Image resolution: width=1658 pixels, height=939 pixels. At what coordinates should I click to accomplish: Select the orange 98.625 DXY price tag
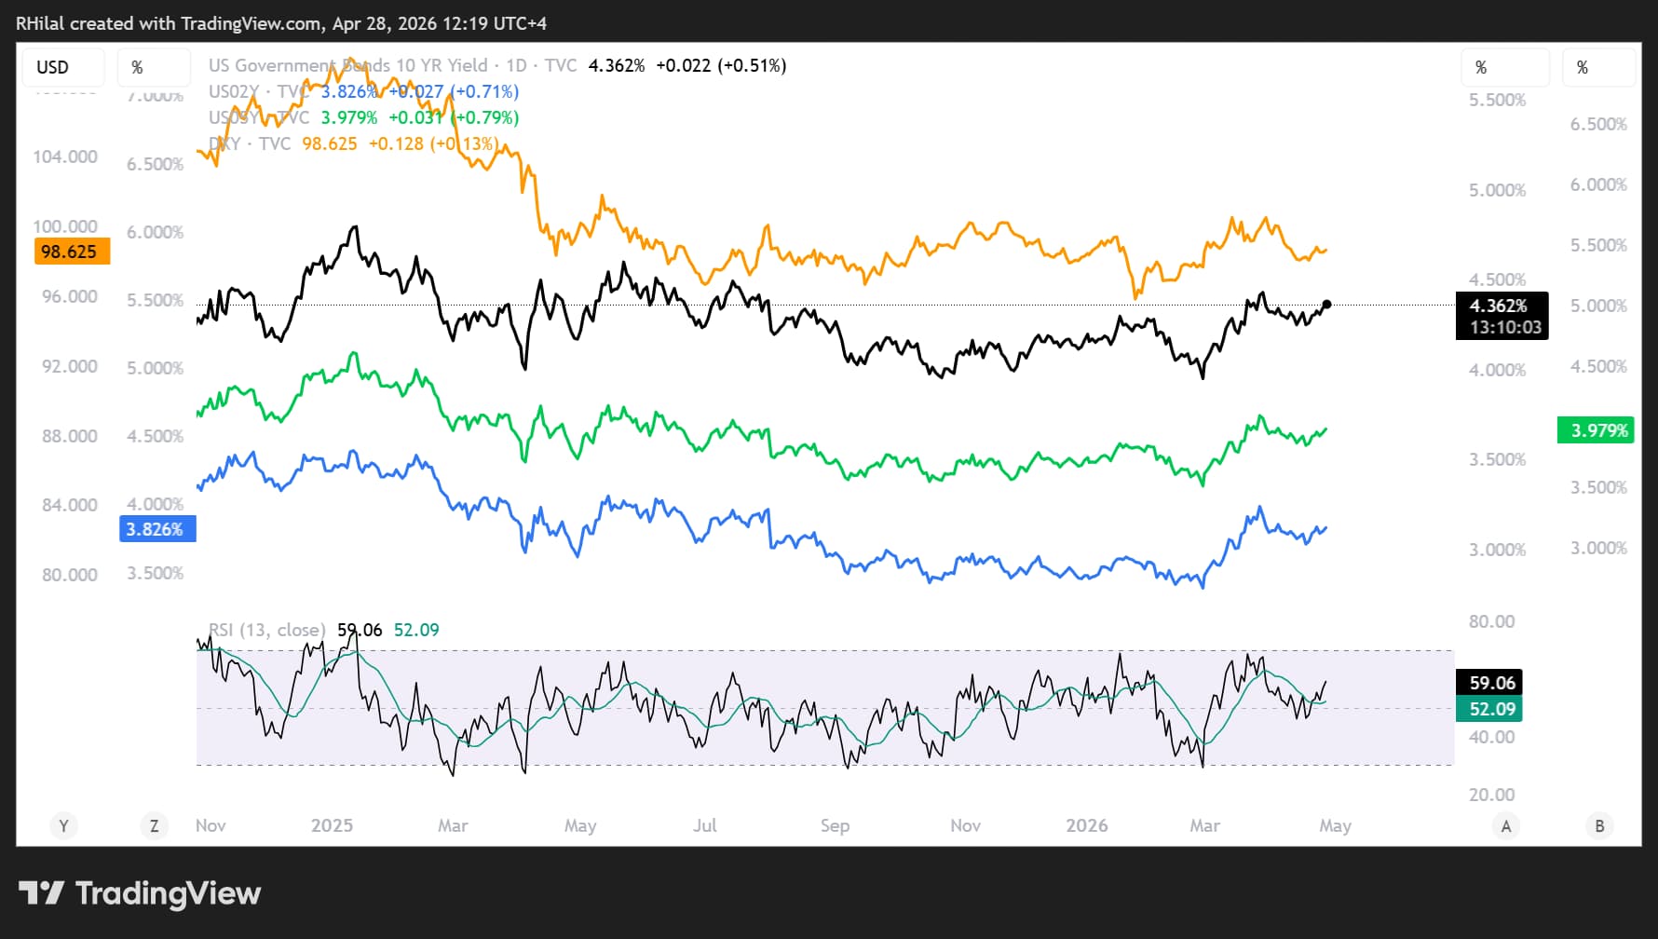71,252
